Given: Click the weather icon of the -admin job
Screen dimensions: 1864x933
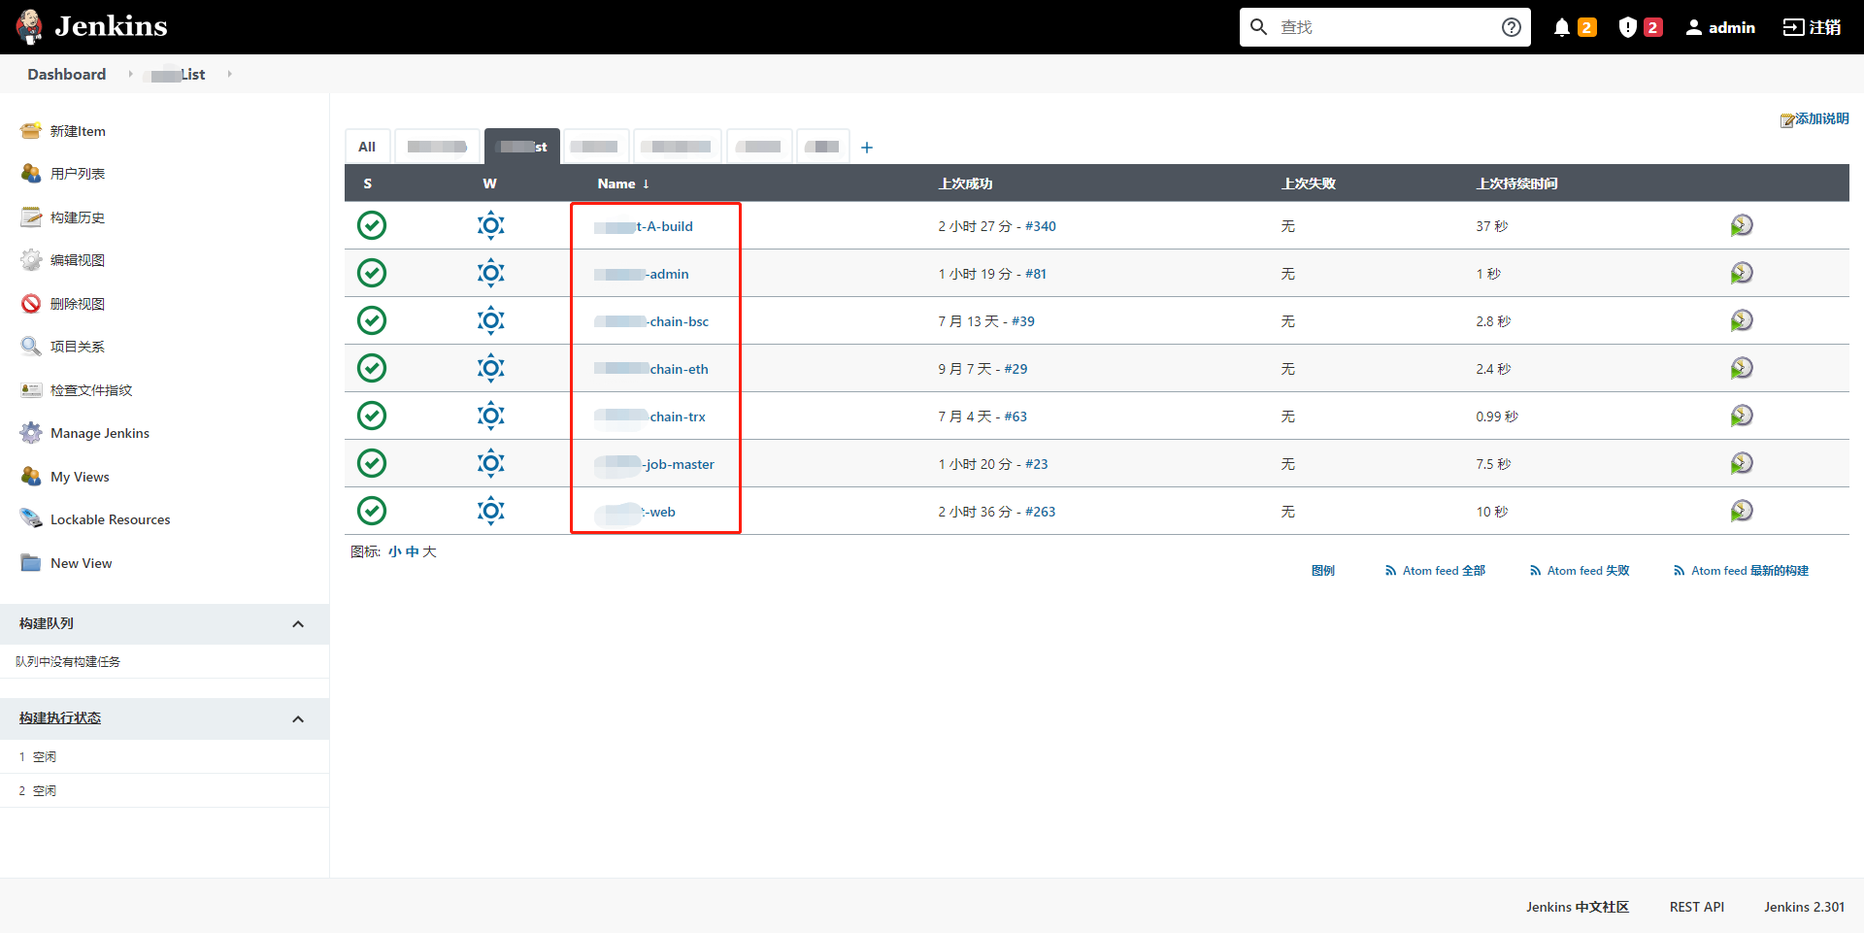Looking at the screenshot, I should coord(491,273).
